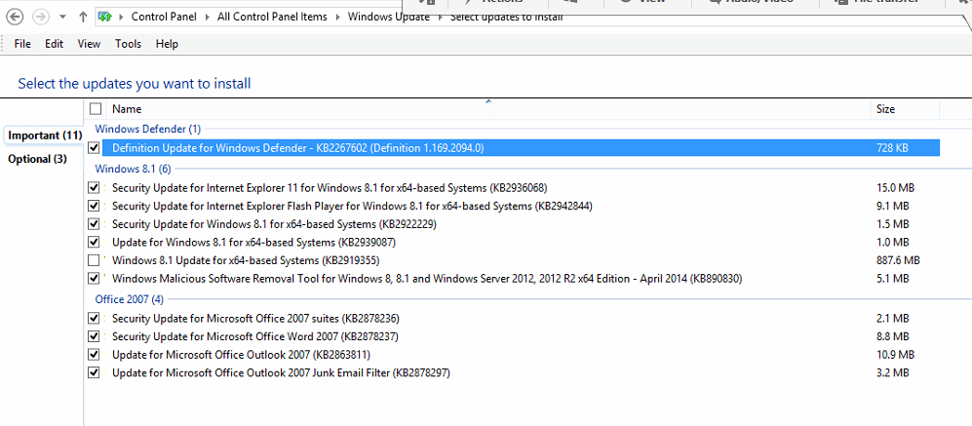The image size is (972, 426).
Task: Expand arrow after All Control Panel Items
Action: pos(338,18)
